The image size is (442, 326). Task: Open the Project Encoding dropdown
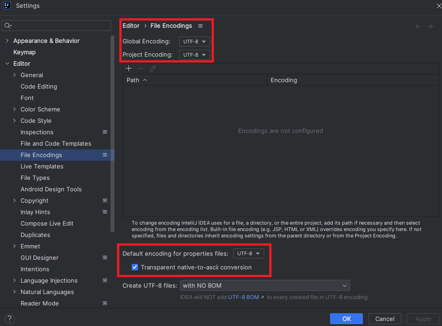pyautogui.click(x=195, y=55)
